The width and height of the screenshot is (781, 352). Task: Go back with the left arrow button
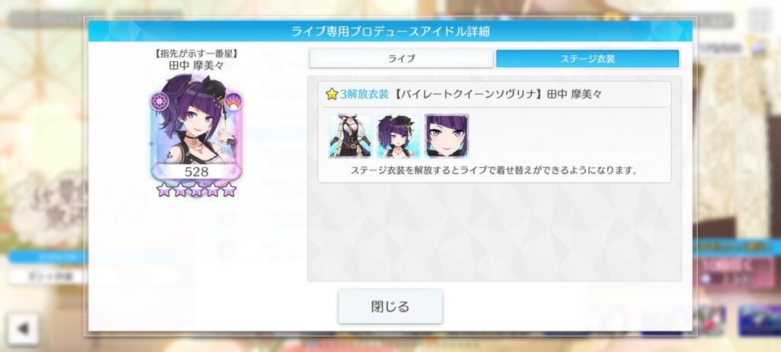click(23, 328)
